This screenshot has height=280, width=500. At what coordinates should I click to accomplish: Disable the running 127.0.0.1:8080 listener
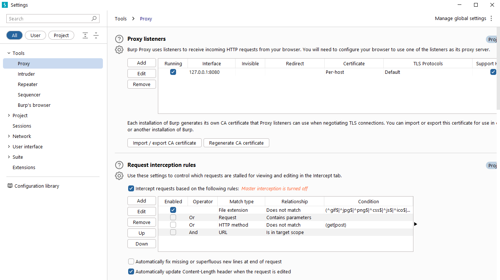click(x=173, y=72)
